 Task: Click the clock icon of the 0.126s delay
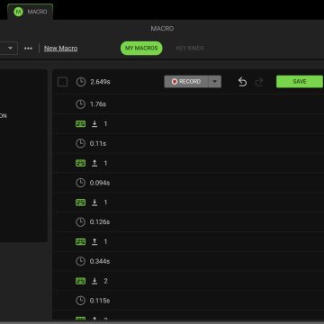point(80,222)
